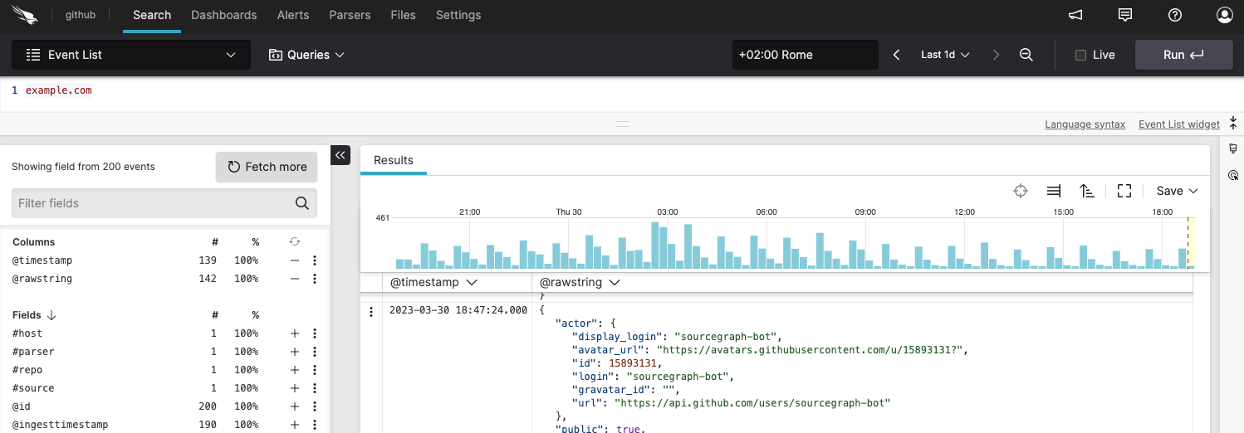Remove @timestamp column with minus toggle
Image resolution: width=1244 pixels, height=433 pixels.
tap(294, 260)
